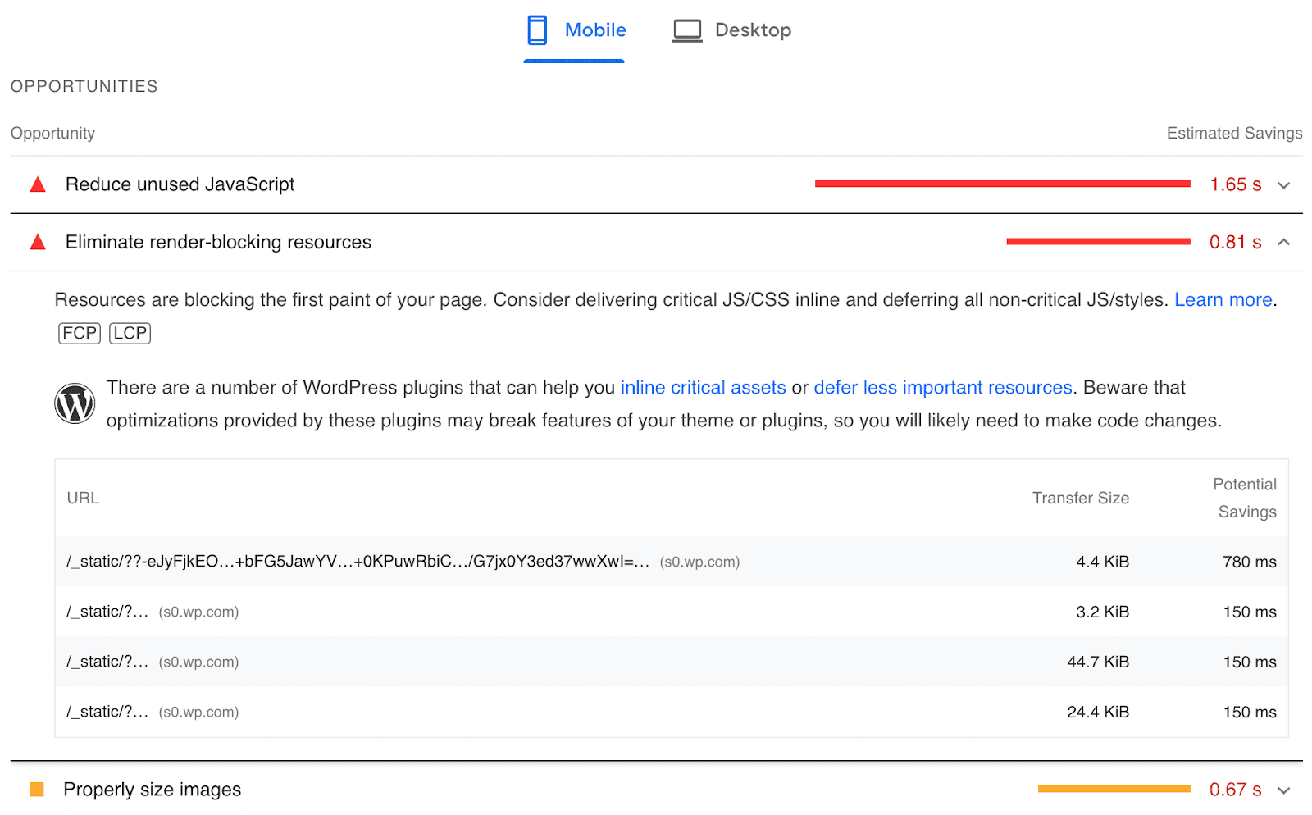The height and width of the screenshot is (815, 1312).
Task: Click the WordPress logo icon
Action: click(75, 403)
